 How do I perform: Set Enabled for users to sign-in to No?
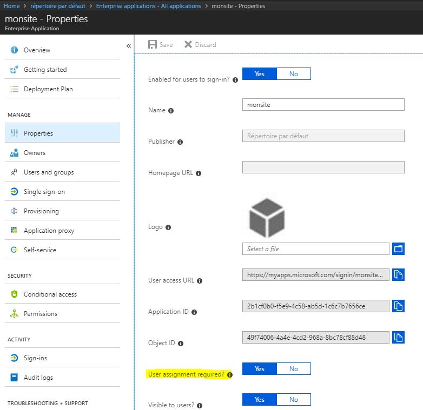pos(294,74)
